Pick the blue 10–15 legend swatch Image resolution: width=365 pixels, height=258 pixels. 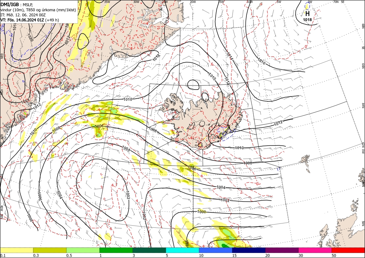pos(216,250)
